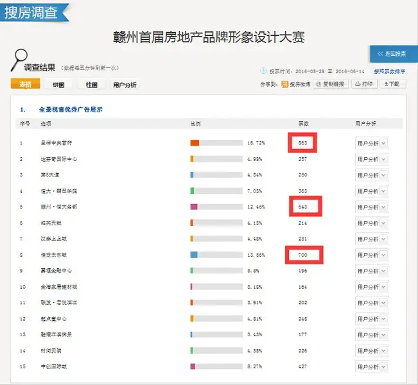Viewport: 418px width, 385px height.
Task: Click the 下载 button
Action: [393, 84]
